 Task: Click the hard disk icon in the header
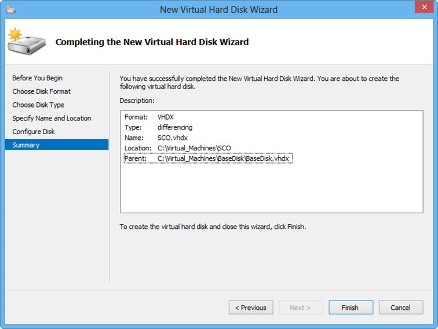22,42
